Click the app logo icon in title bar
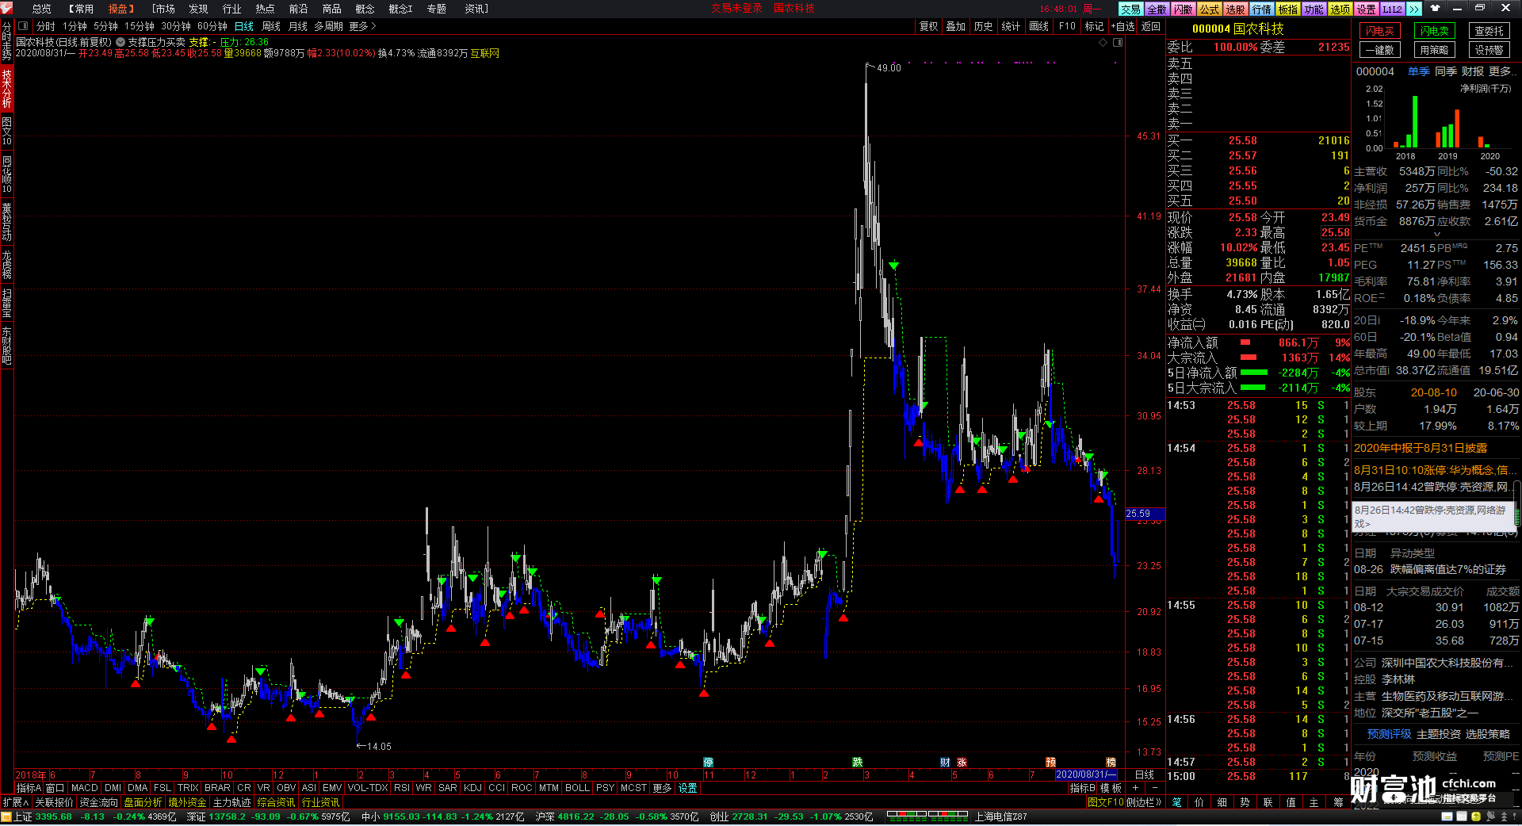The width and height of the screenshot is (1522, 826). [7, 8]
